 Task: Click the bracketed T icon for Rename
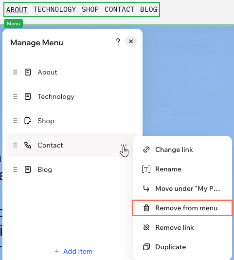pos(146,169)
